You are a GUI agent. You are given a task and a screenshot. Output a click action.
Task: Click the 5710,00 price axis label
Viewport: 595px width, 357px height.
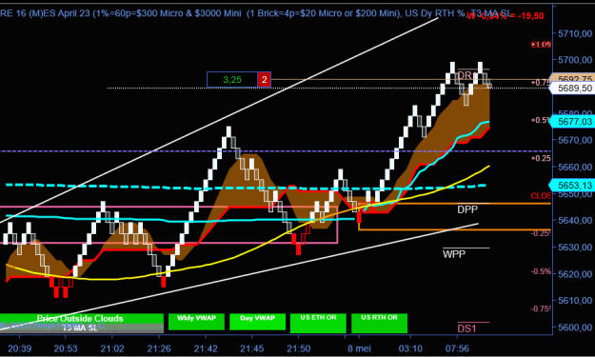click(574, 33)
